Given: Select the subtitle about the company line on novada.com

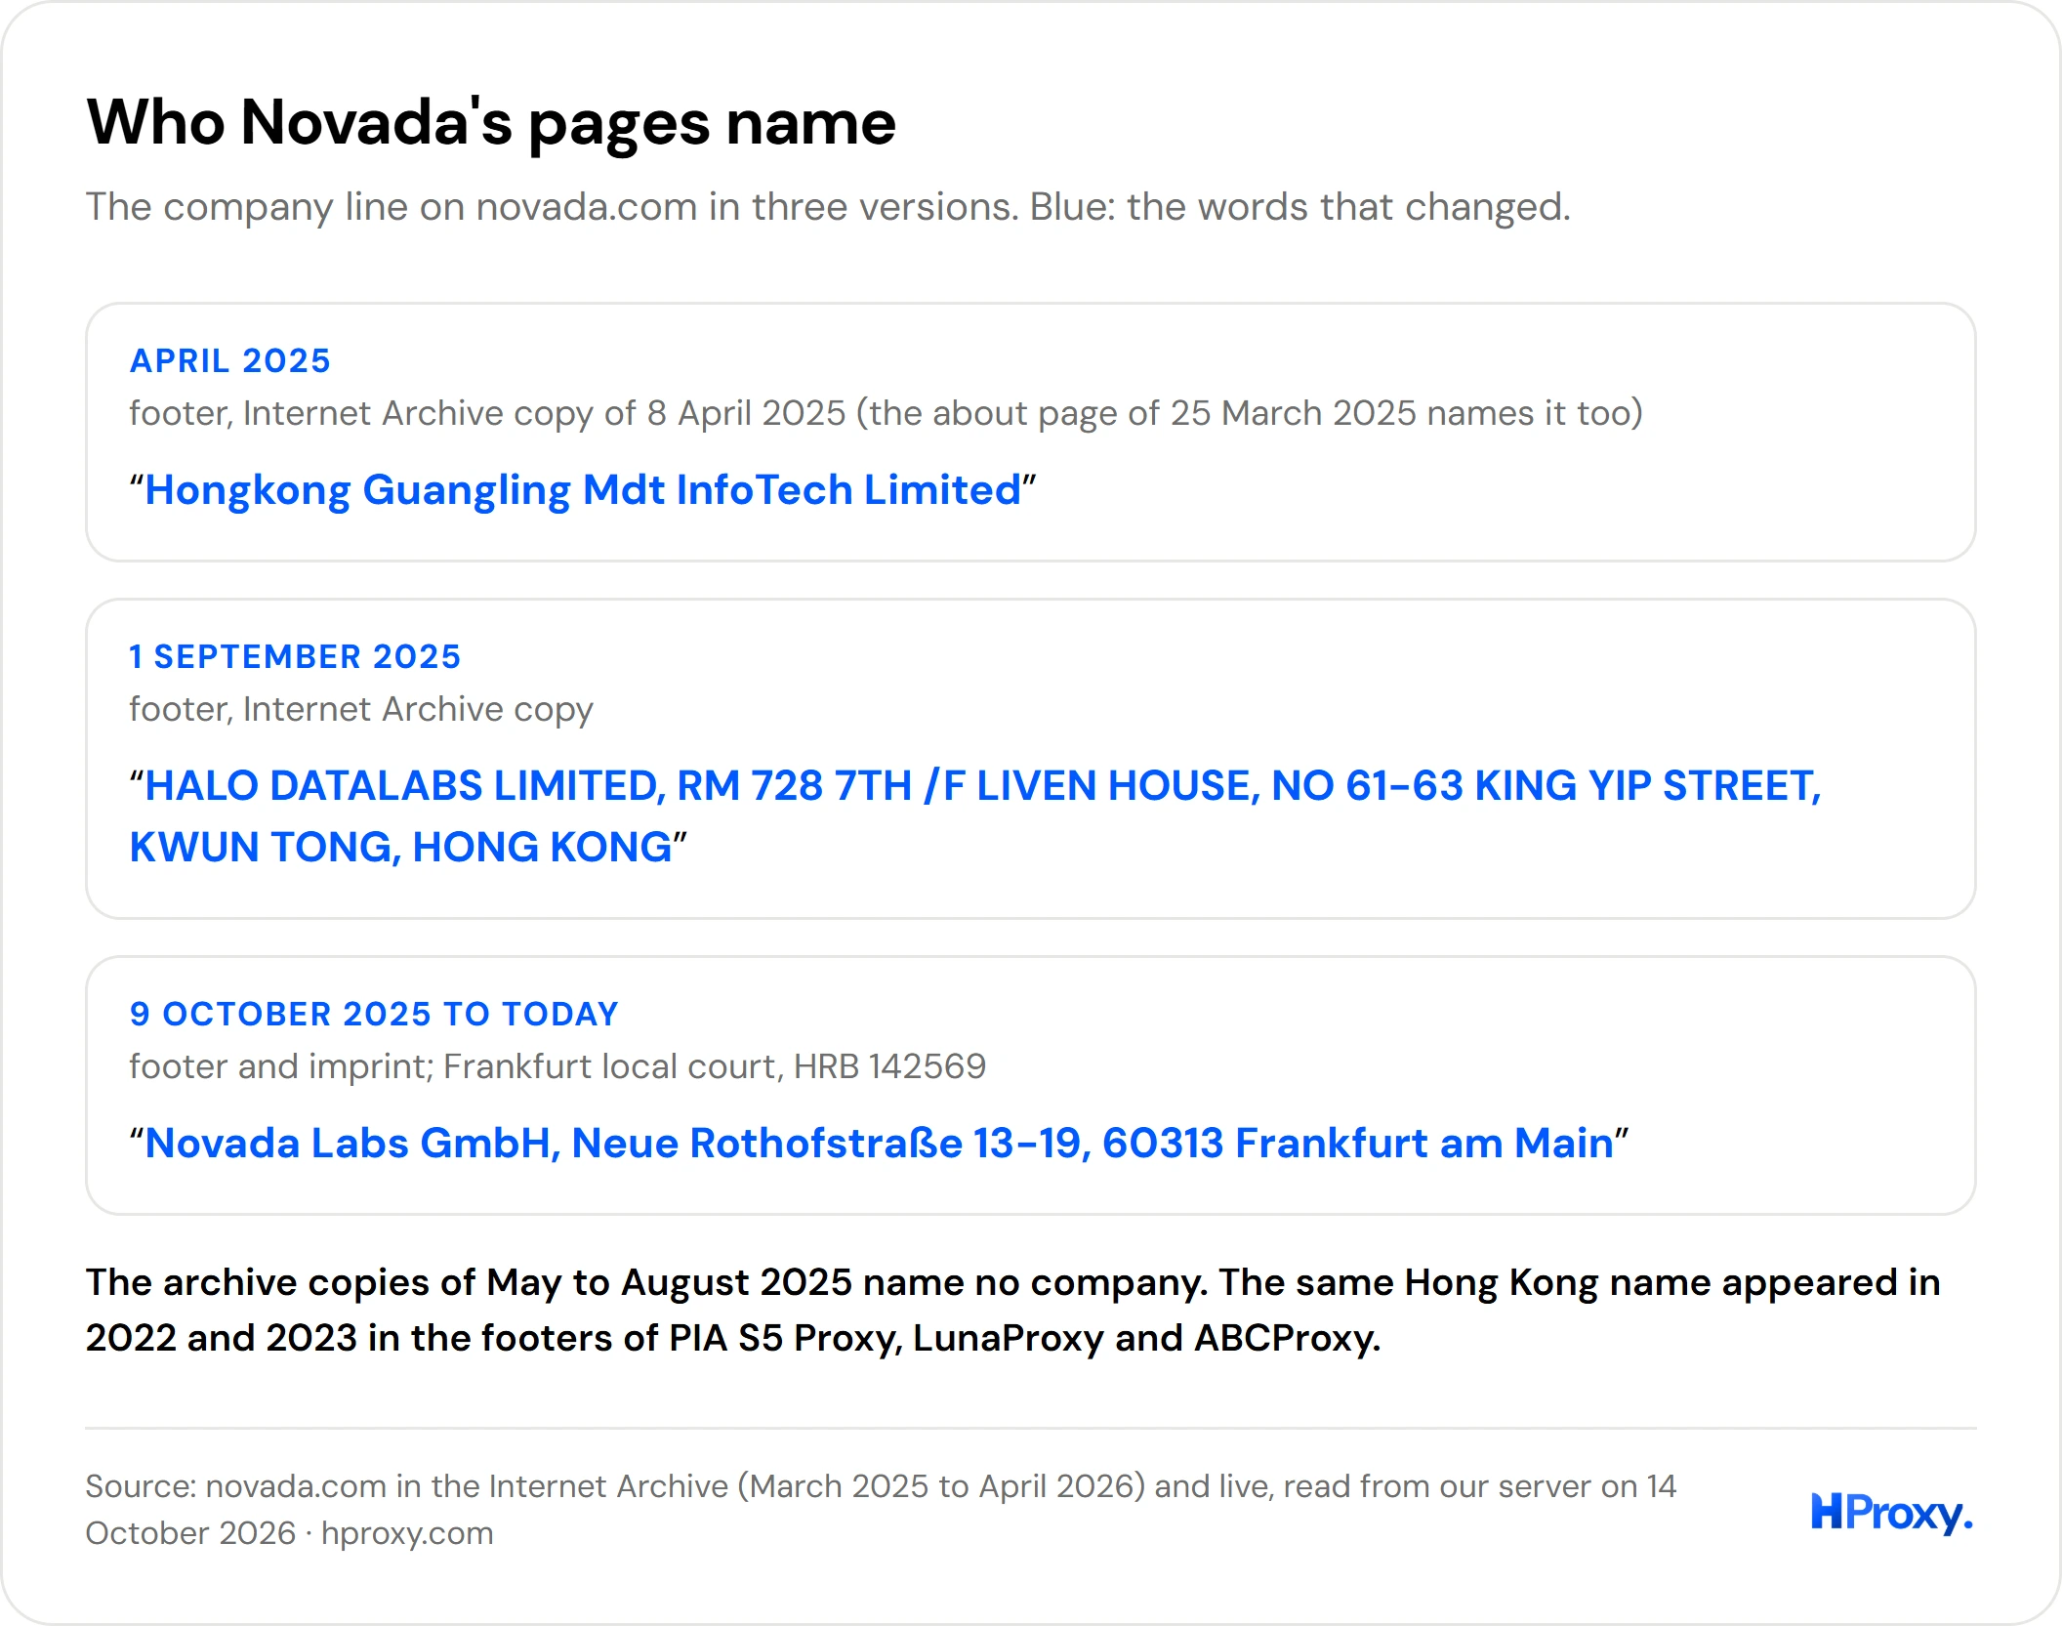Looking at the screenshot, I should 828,207.
